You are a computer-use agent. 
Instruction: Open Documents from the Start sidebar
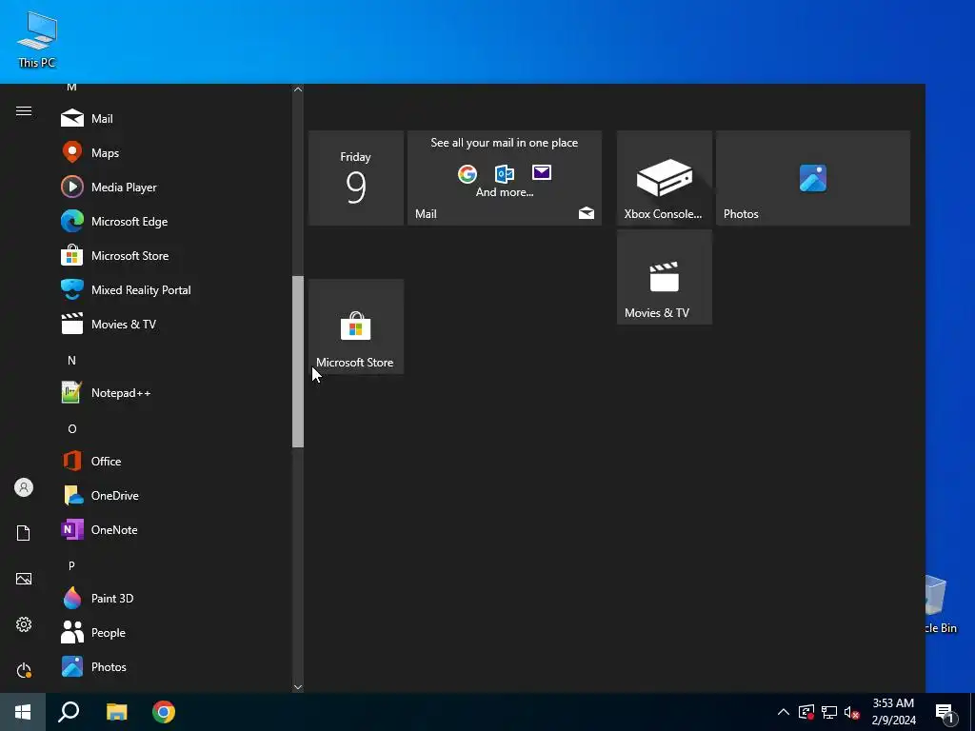(x=24, y=533)
